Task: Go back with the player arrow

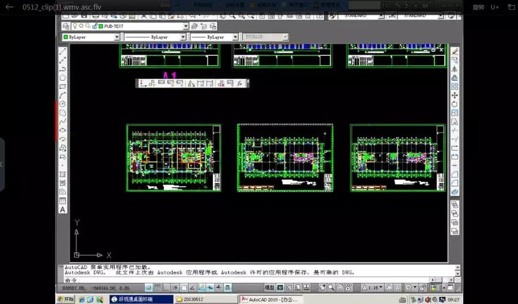Action: click(9, 7)
